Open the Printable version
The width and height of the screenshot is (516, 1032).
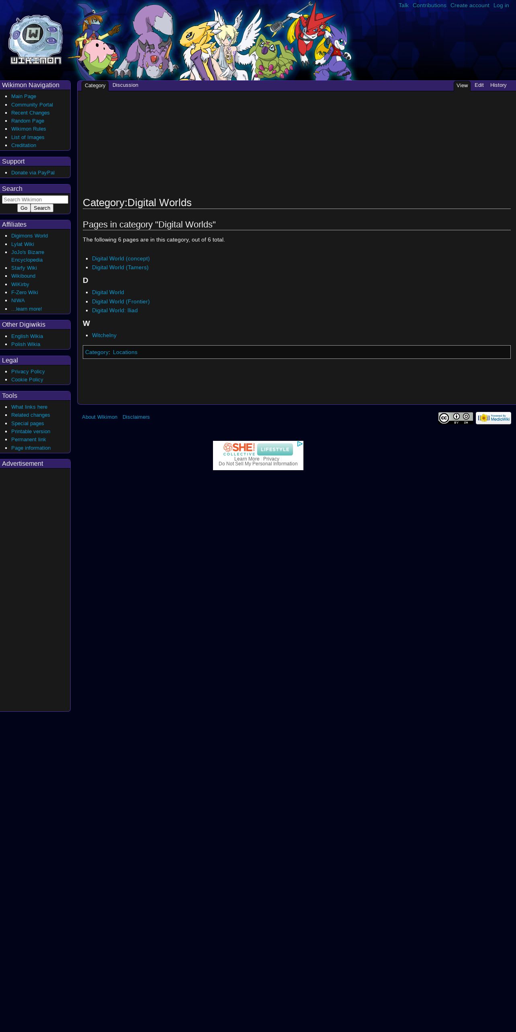pyautogui.click(x=31, y=432)
